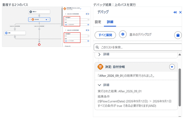This screenshot has width=184, height=119.
Task: Open the operator dropdown in the second outcome
Action: 77,36
